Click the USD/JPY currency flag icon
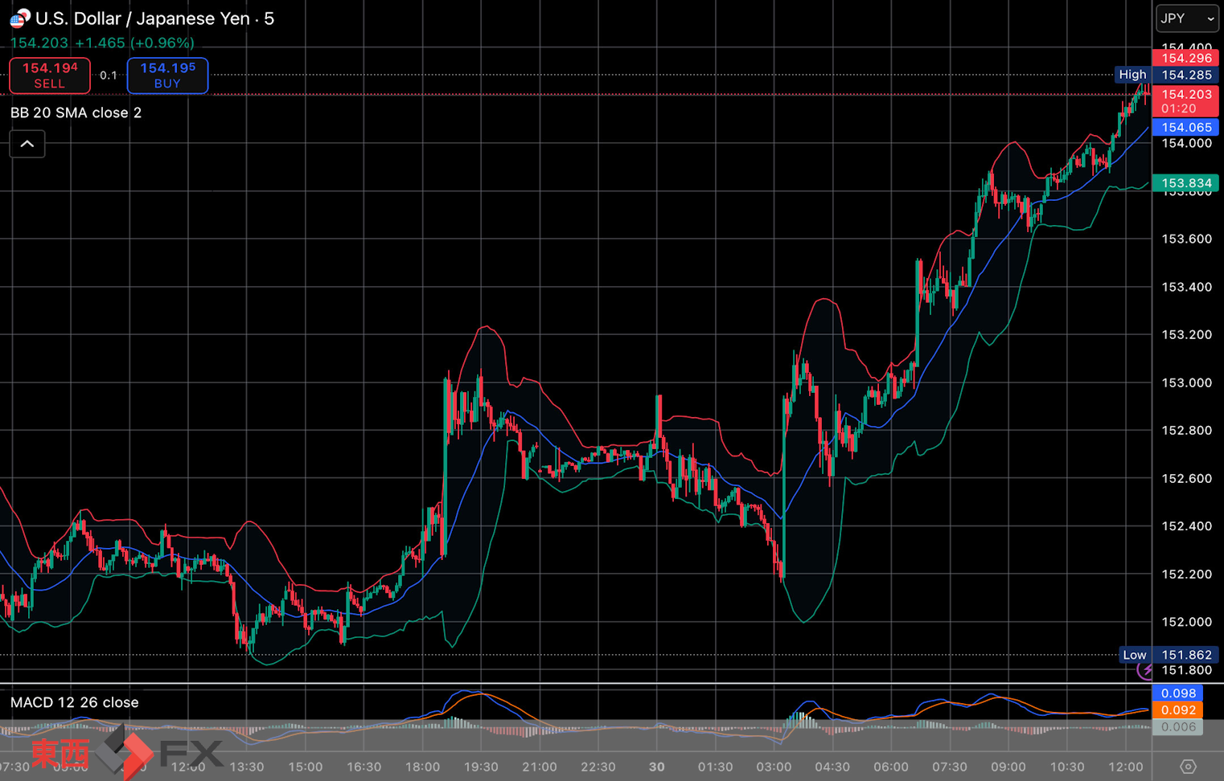The height and width of the screenshot is (781, 1224). point(19,18)
